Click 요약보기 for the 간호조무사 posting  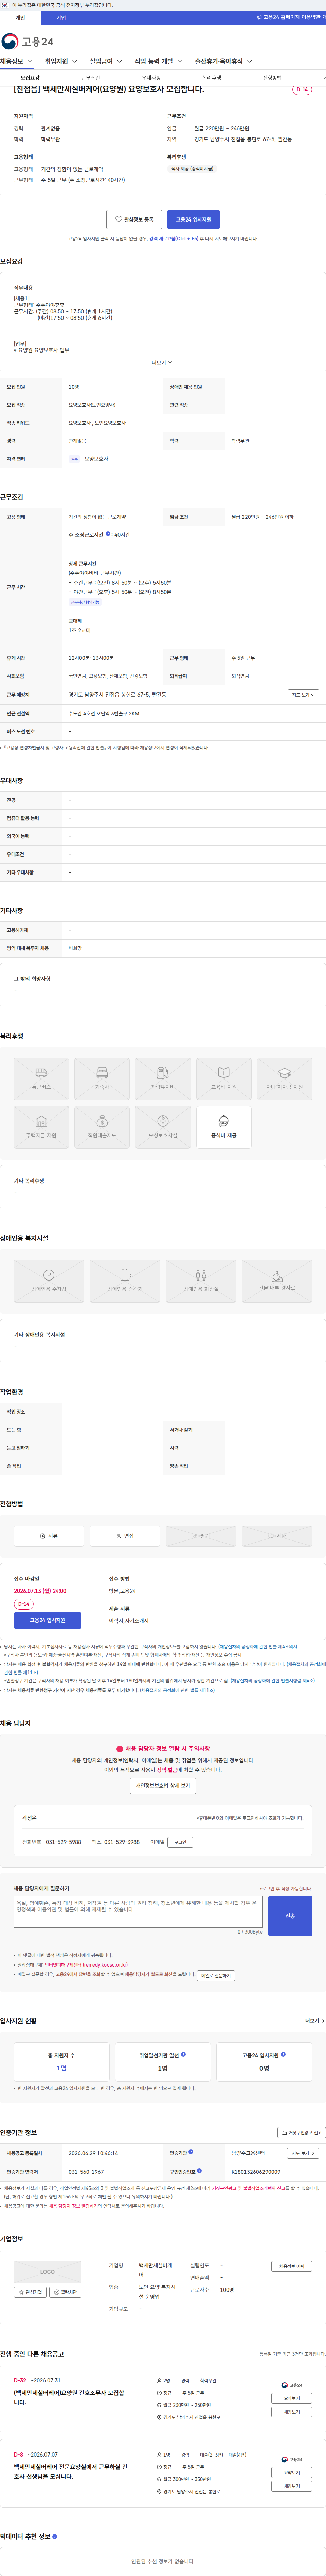[291, 2398]
